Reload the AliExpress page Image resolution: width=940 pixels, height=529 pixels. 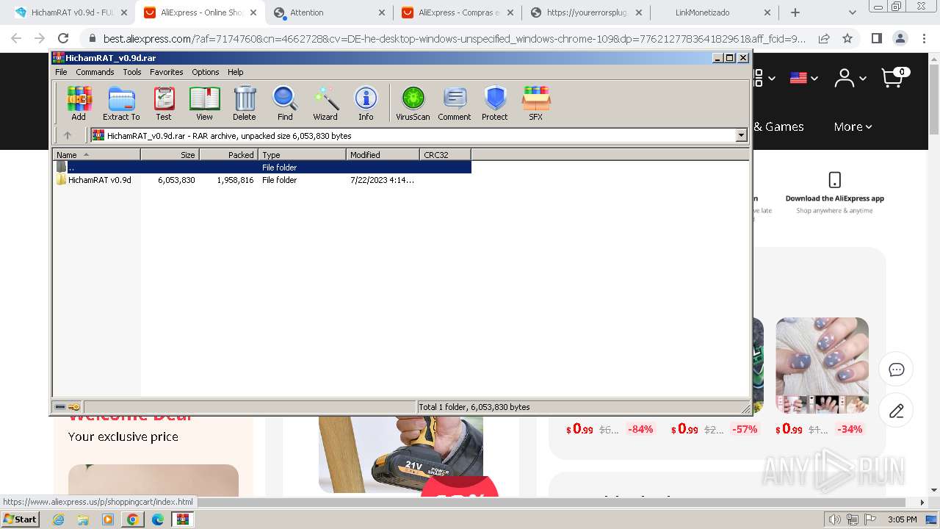[x=63, y=38]
